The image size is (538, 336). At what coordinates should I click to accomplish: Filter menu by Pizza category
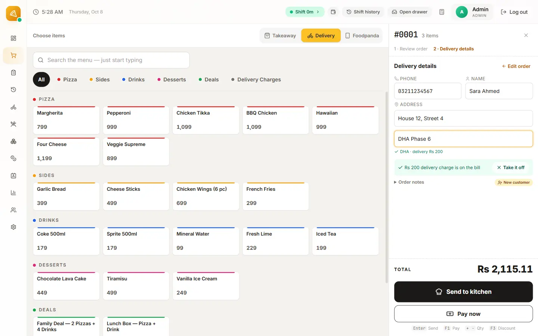pos(67,80)
